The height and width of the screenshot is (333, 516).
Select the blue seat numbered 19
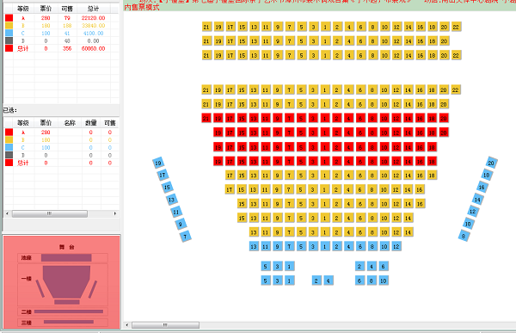(158, 163)
